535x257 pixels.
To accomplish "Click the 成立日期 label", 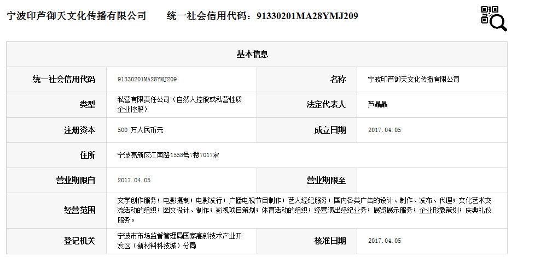I will click(x=330, y=130).
